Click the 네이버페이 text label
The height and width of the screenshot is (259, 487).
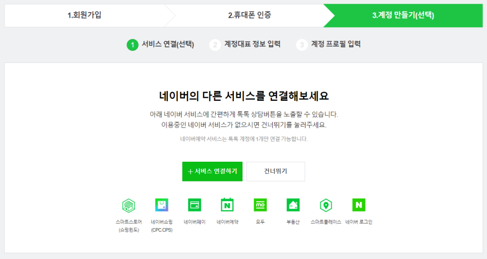[195, 222]
